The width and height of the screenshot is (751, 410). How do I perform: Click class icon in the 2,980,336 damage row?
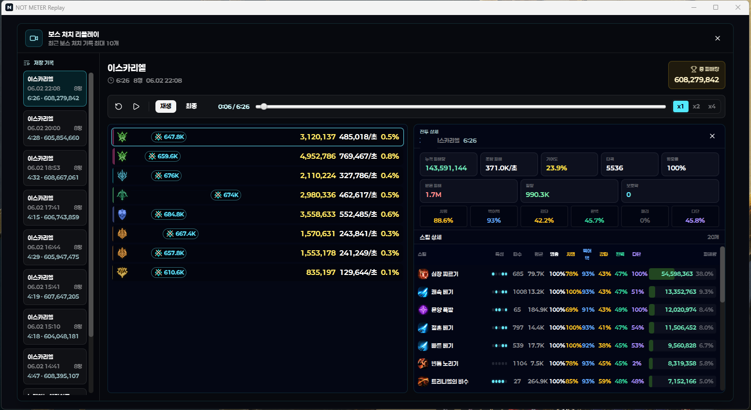click(122, 195)
